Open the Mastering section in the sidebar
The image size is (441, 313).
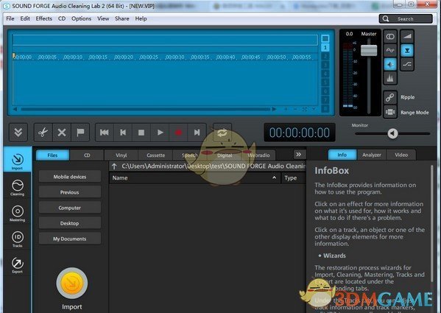tap(18, 213)
